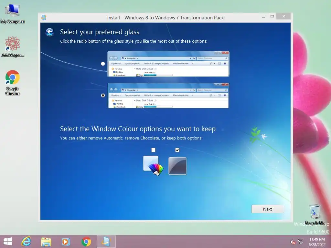
Task: Launch Internet Explorer from the taskbar
Action: pyautogui.click(x=27, y=242)
